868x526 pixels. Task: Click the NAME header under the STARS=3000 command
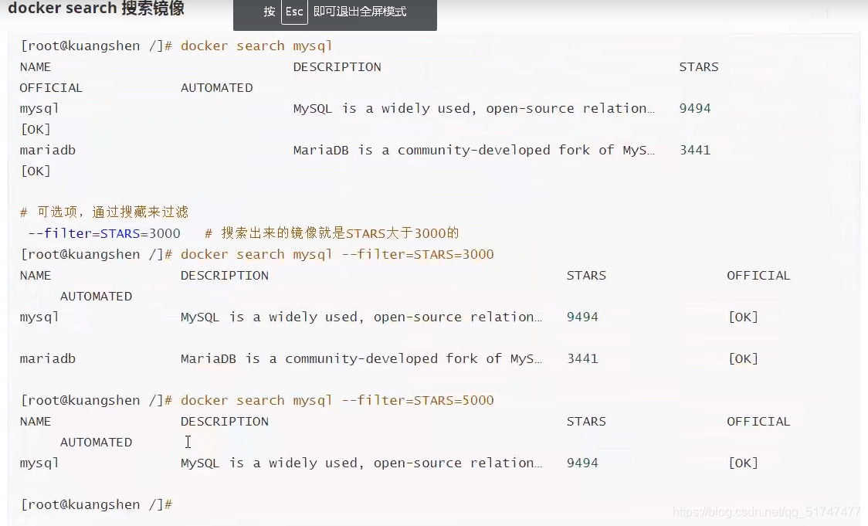[x=36, y=276]
